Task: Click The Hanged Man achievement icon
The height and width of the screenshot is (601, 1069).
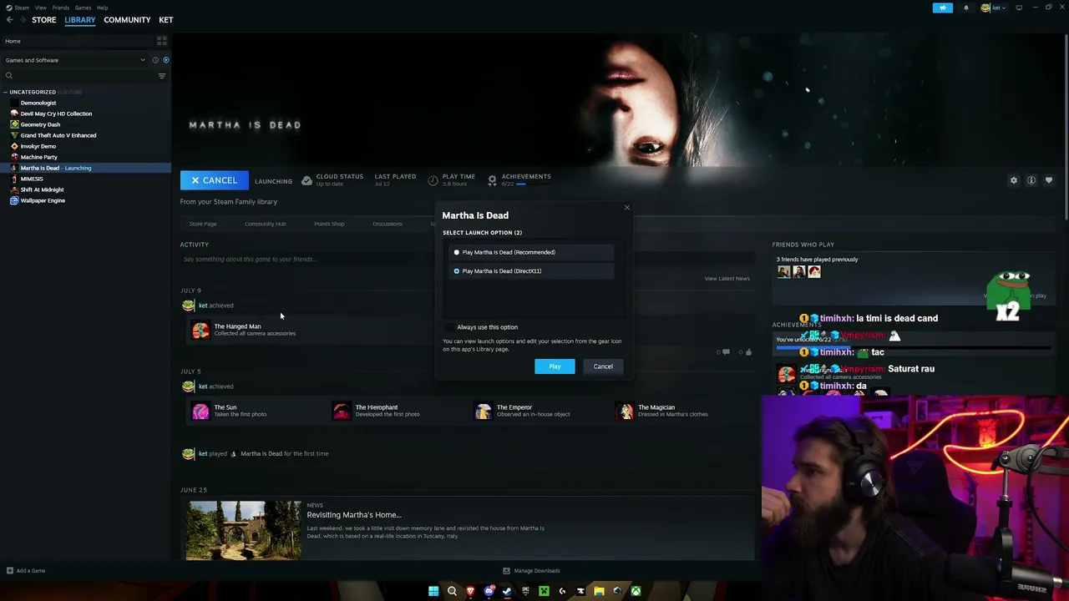Action: (200, 330)
